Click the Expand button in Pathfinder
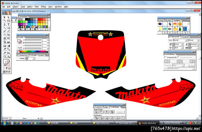 pyautogui.click(x=120, y=112)
